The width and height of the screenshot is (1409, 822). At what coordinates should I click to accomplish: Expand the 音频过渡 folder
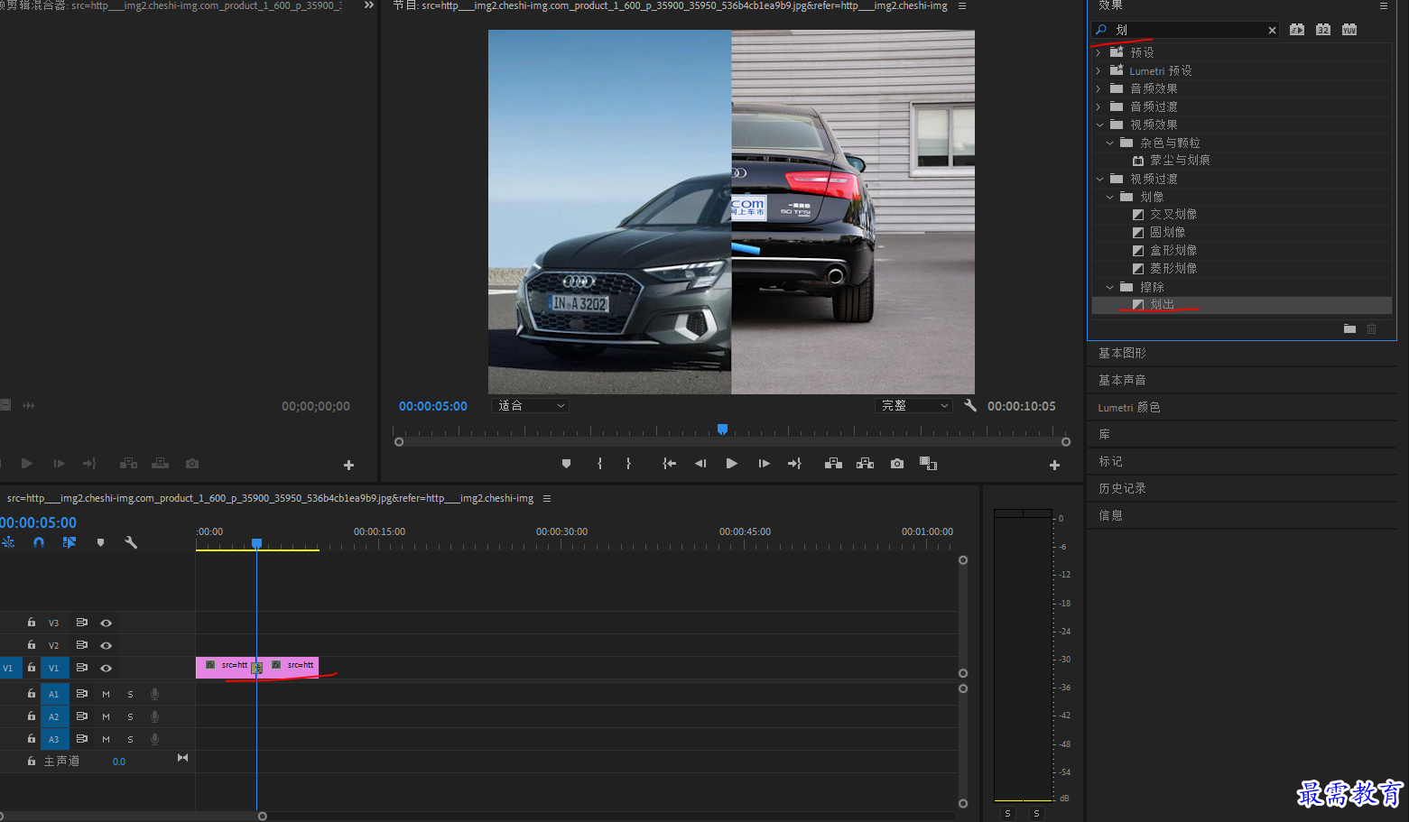pos(1098,106)
